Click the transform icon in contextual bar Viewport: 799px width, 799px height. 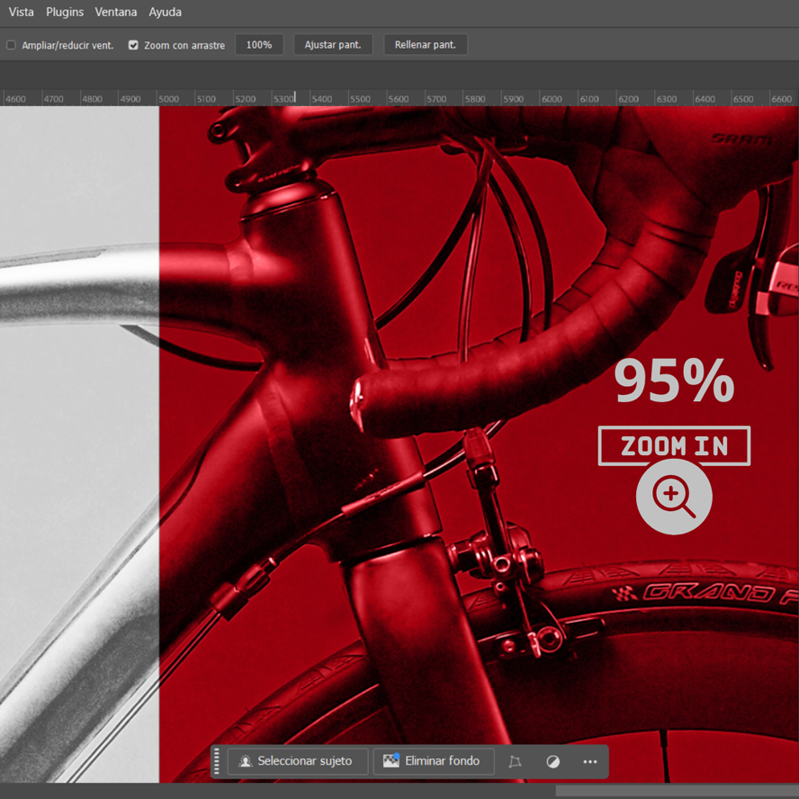pos(516,761)
